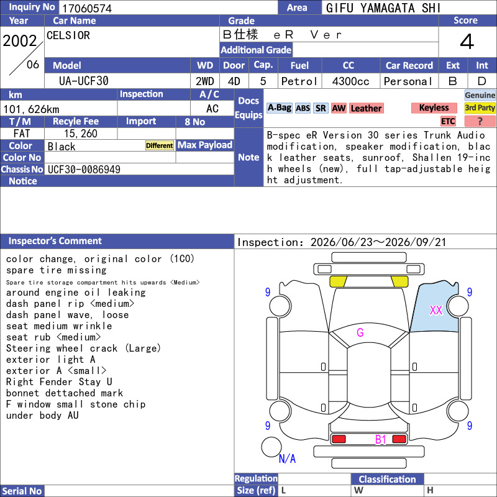Select the inquiry number 17060574
Image resolution: width=497 pixels, height=497 pixels.
[x=87, y=8]
